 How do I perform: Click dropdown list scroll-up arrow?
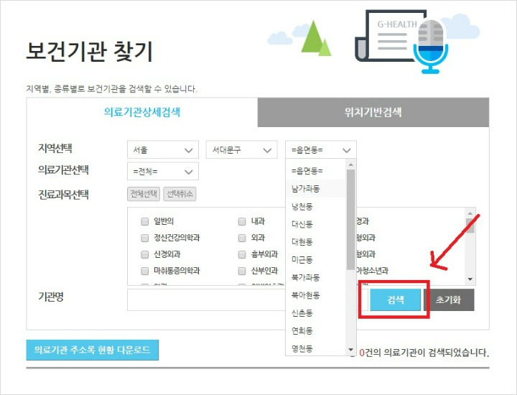click(351, 164)
